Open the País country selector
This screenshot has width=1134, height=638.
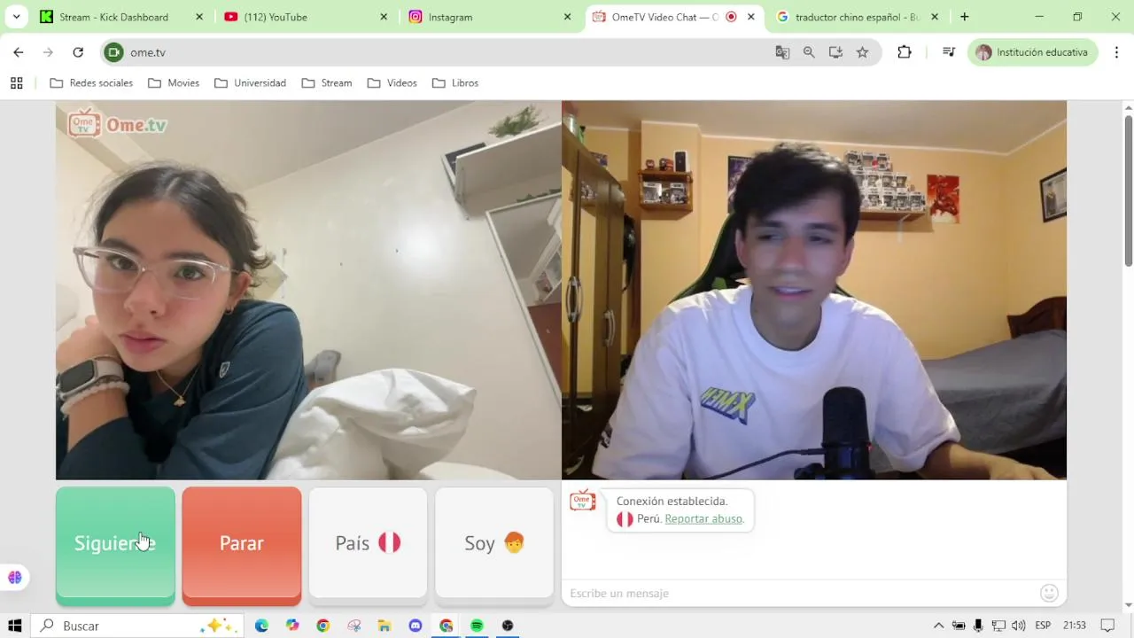pyautogui.click(x=368, y=543)
